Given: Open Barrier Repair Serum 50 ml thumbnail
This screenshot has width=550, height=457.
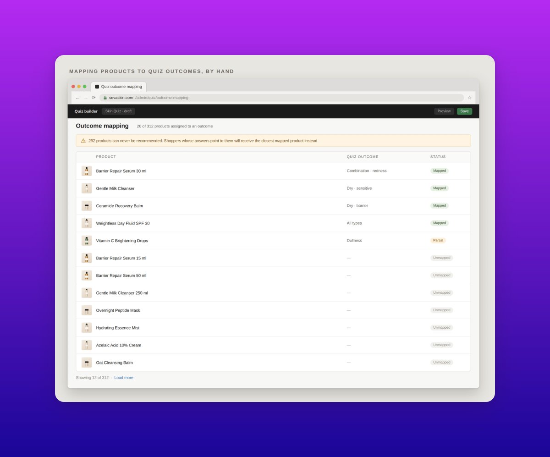Looking at the screenshot, I should click(x=87, y=275).
